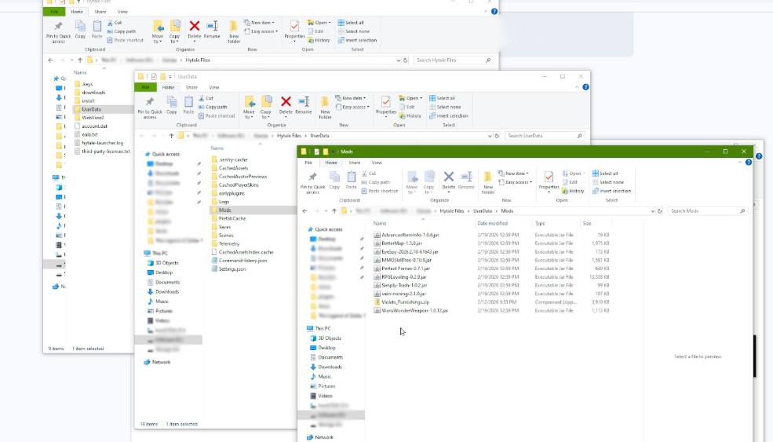Click Paste icon in Mods window ribbon
The width and height of the screenshot is (773, 442).
351,180
